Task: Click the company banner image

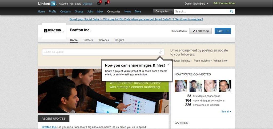Action: (x=103, y=91)
